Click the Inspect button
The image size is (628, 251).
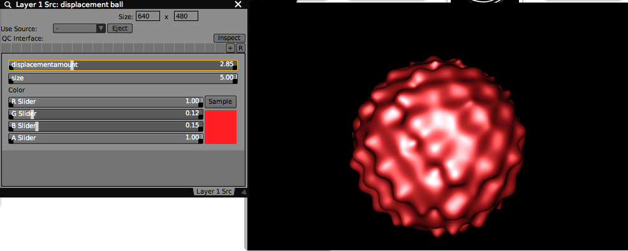(229, 38)
